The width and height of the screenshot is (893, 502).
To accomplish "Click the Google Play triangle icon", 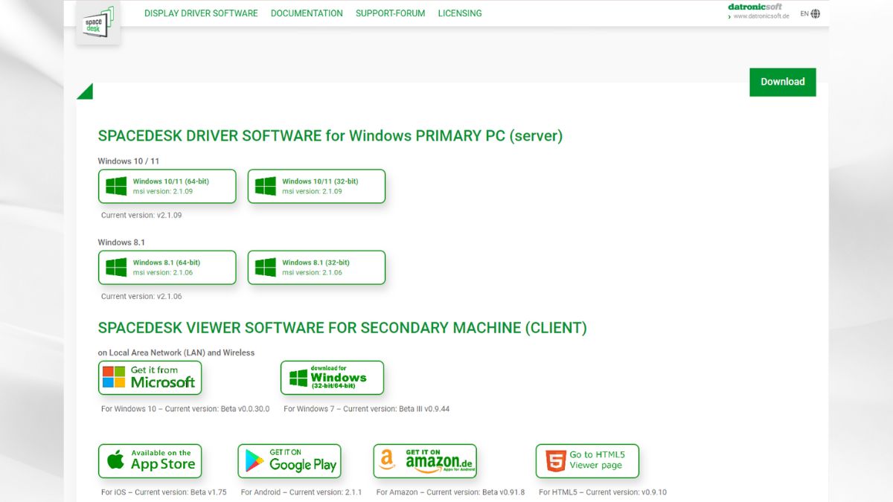I will 255,462.
